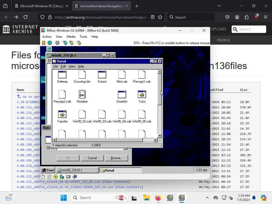Send Ctrl+Alt+Del from 86Box toolbar
The height and width of the screenshot is (204, 272).
[x=65, y=43]
